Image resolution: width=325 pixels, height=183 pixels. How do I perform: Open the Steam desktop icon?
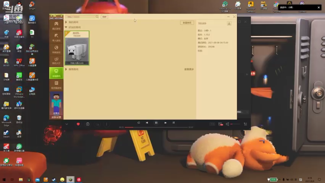pos(6,134)
